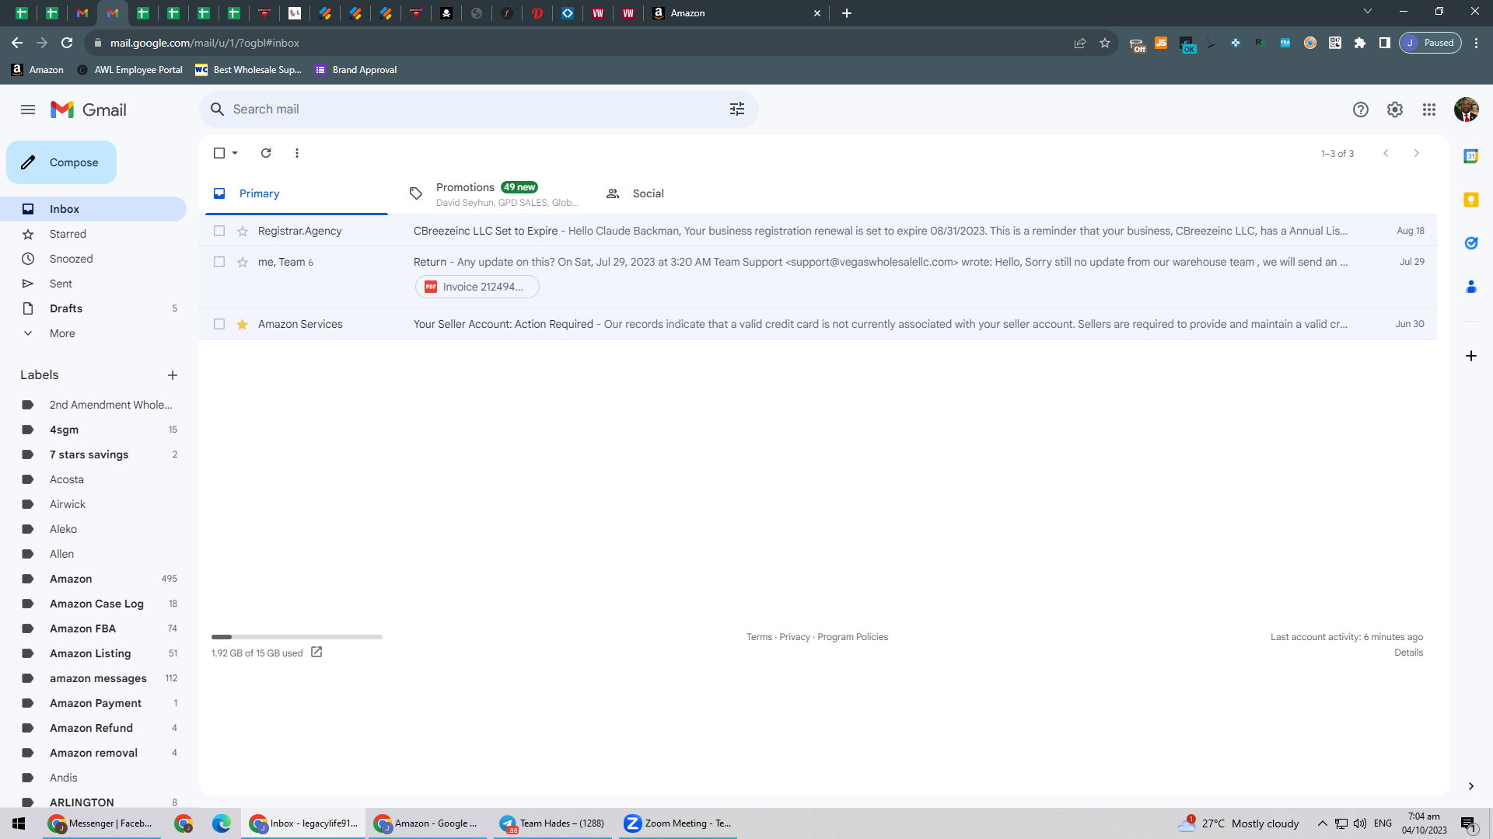Open search options filter icon
1493x839 pixels.
[737, 110]
